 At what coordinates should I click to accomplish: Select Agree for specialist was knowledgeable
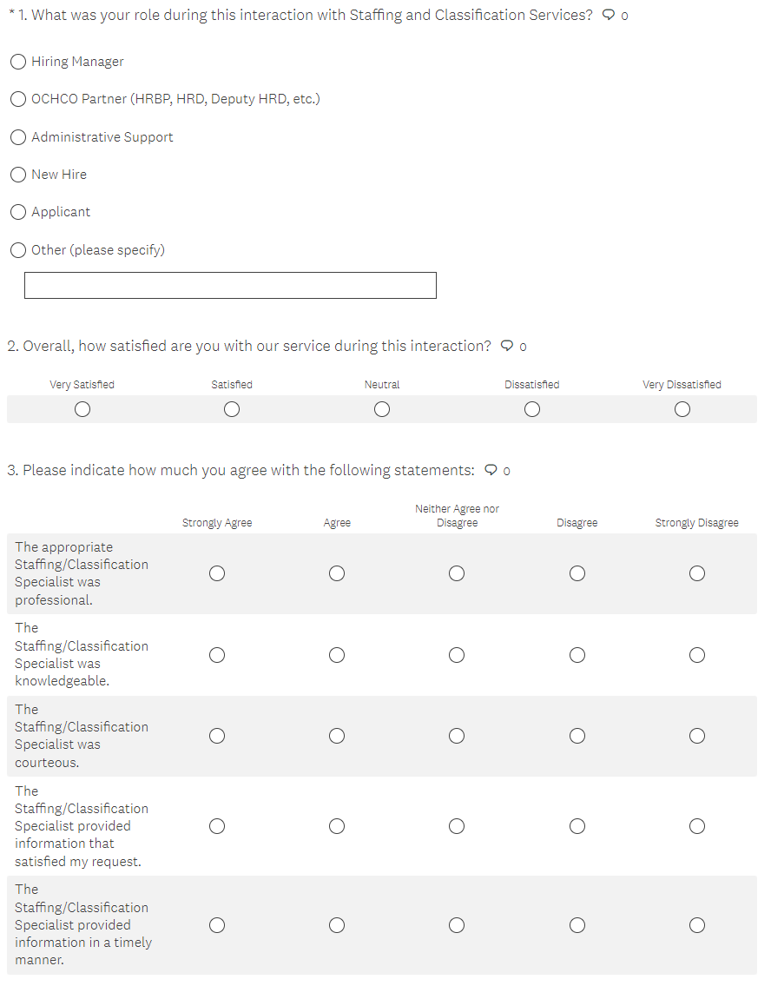[x=337, y=655]
